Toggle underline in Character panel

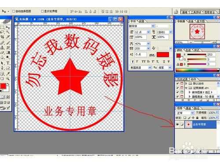pos(164,62)
